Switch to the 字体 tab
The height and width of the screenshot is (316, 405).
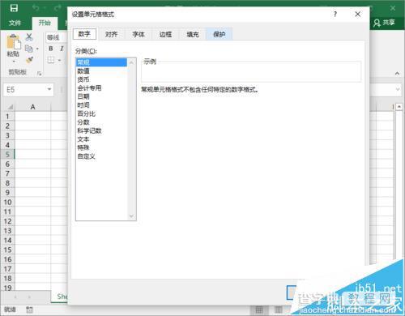pos(139,35)
